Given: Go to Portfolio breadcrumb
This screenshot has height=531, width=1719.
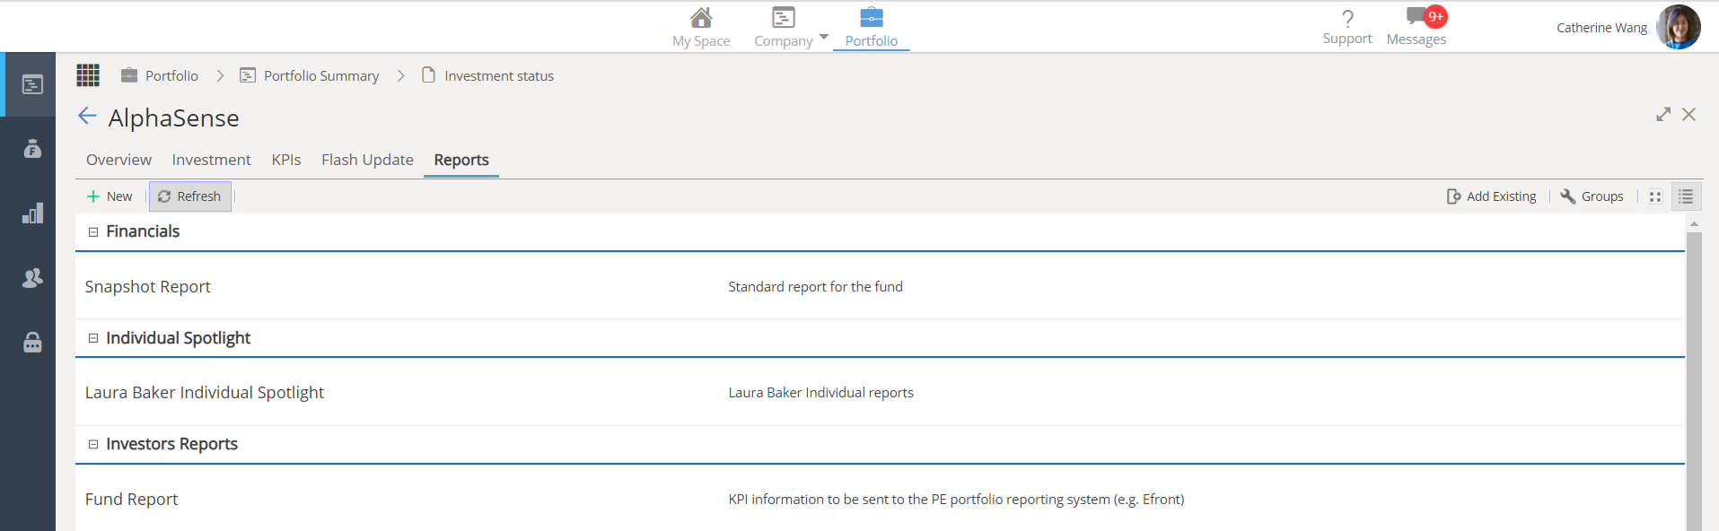Looking at the screenshot, I should pos(171,76).
